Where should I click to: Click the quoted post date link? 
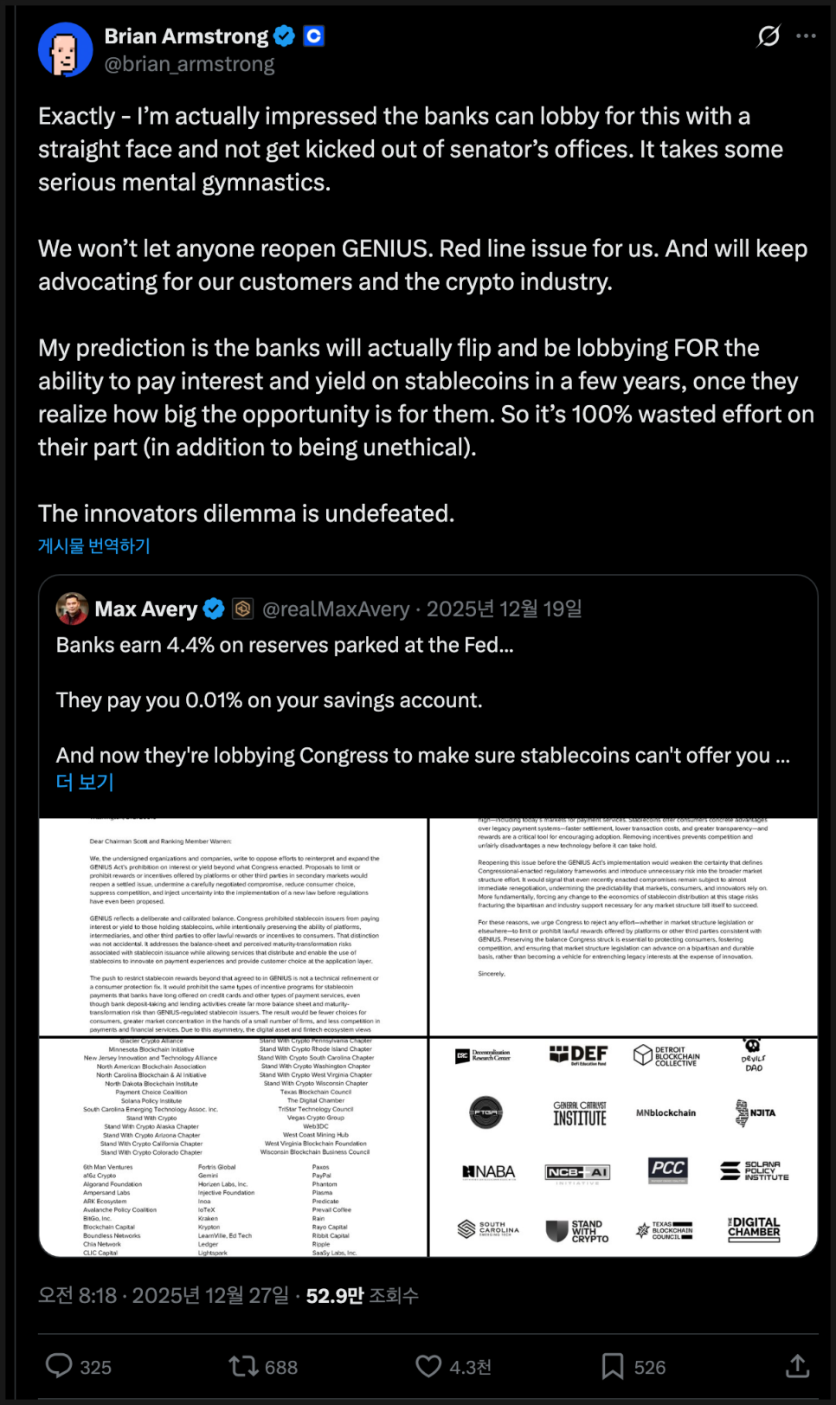pos(504,609)
